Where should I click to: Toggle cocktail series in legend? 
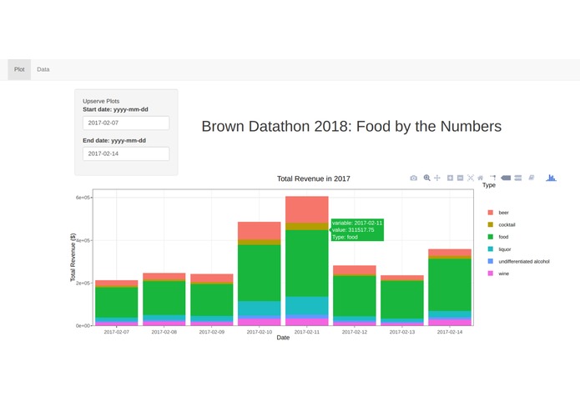coord(502,224)
